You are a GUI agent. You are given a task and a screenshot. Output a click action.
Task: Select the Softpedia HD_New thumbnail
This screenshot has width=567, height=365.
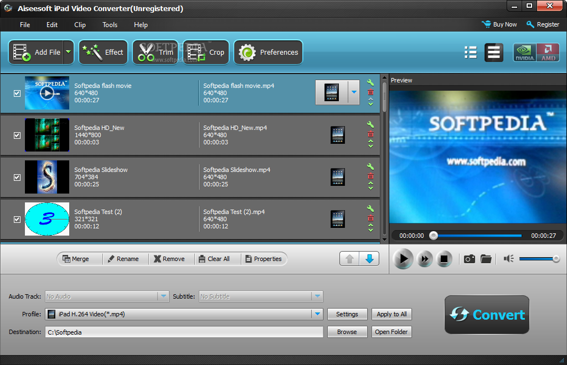click(x=47, y=135)
